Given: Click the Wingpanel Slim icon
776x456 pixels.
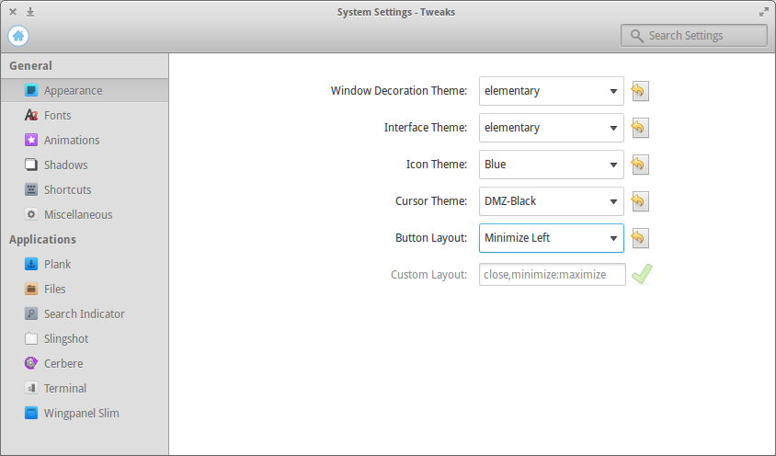Looking at the screenshot, I should [x=31, y=413].
